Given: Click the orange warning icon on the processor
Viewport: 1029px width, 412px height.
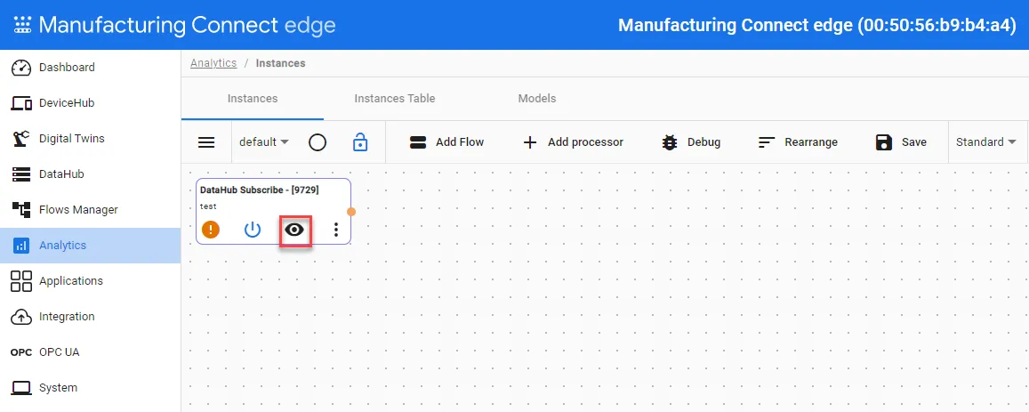Looking at the screenshot, I should click(x=210, y=230).
